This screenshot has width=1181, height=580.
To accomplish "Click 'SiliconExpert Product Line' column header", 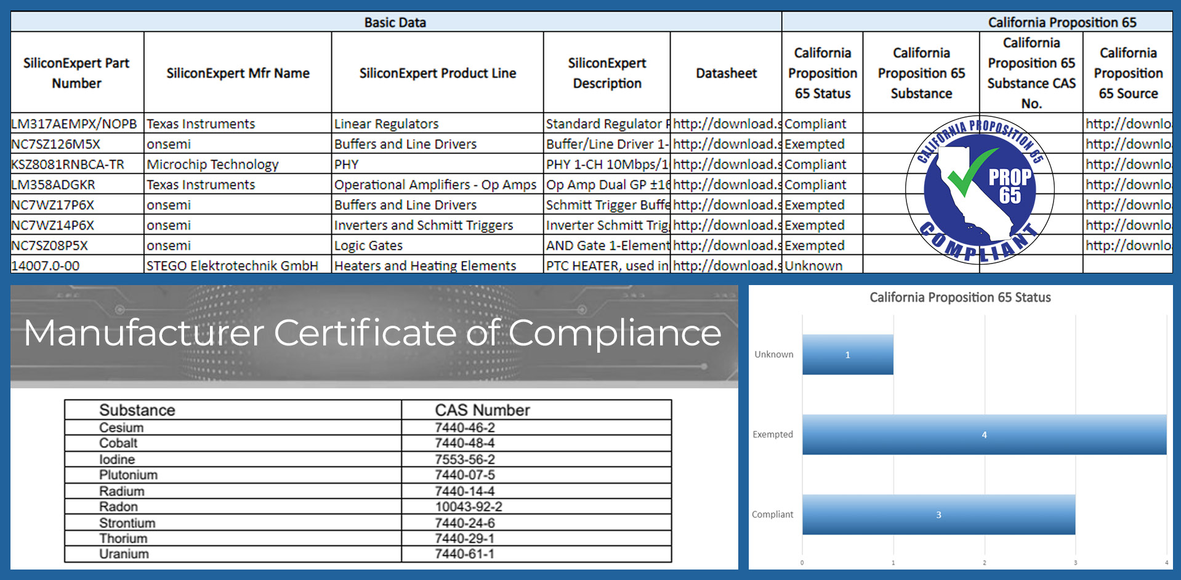I will coord(438,73).
